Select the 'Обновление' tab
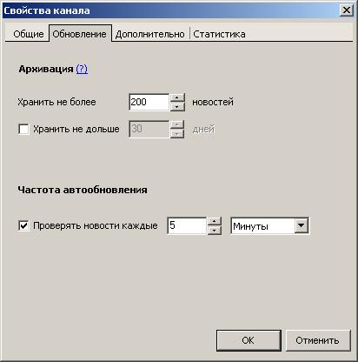Screen dimensions: 358x362 (80, 33)
